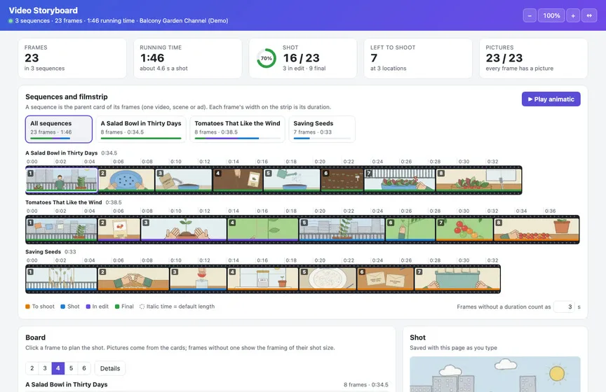Open Saving Seeds frame 7 teal box thumbnail

point(457,279)
